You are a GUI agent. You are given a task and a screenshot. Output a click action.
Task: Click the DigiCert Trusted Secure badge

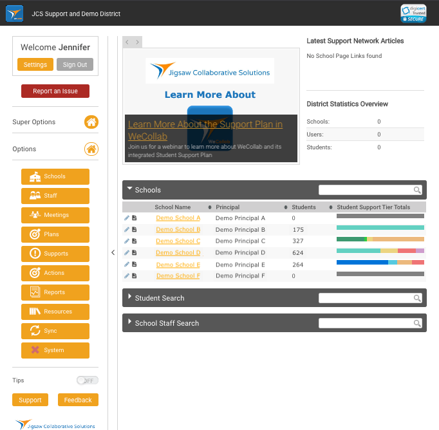click(x=413, y=14)
